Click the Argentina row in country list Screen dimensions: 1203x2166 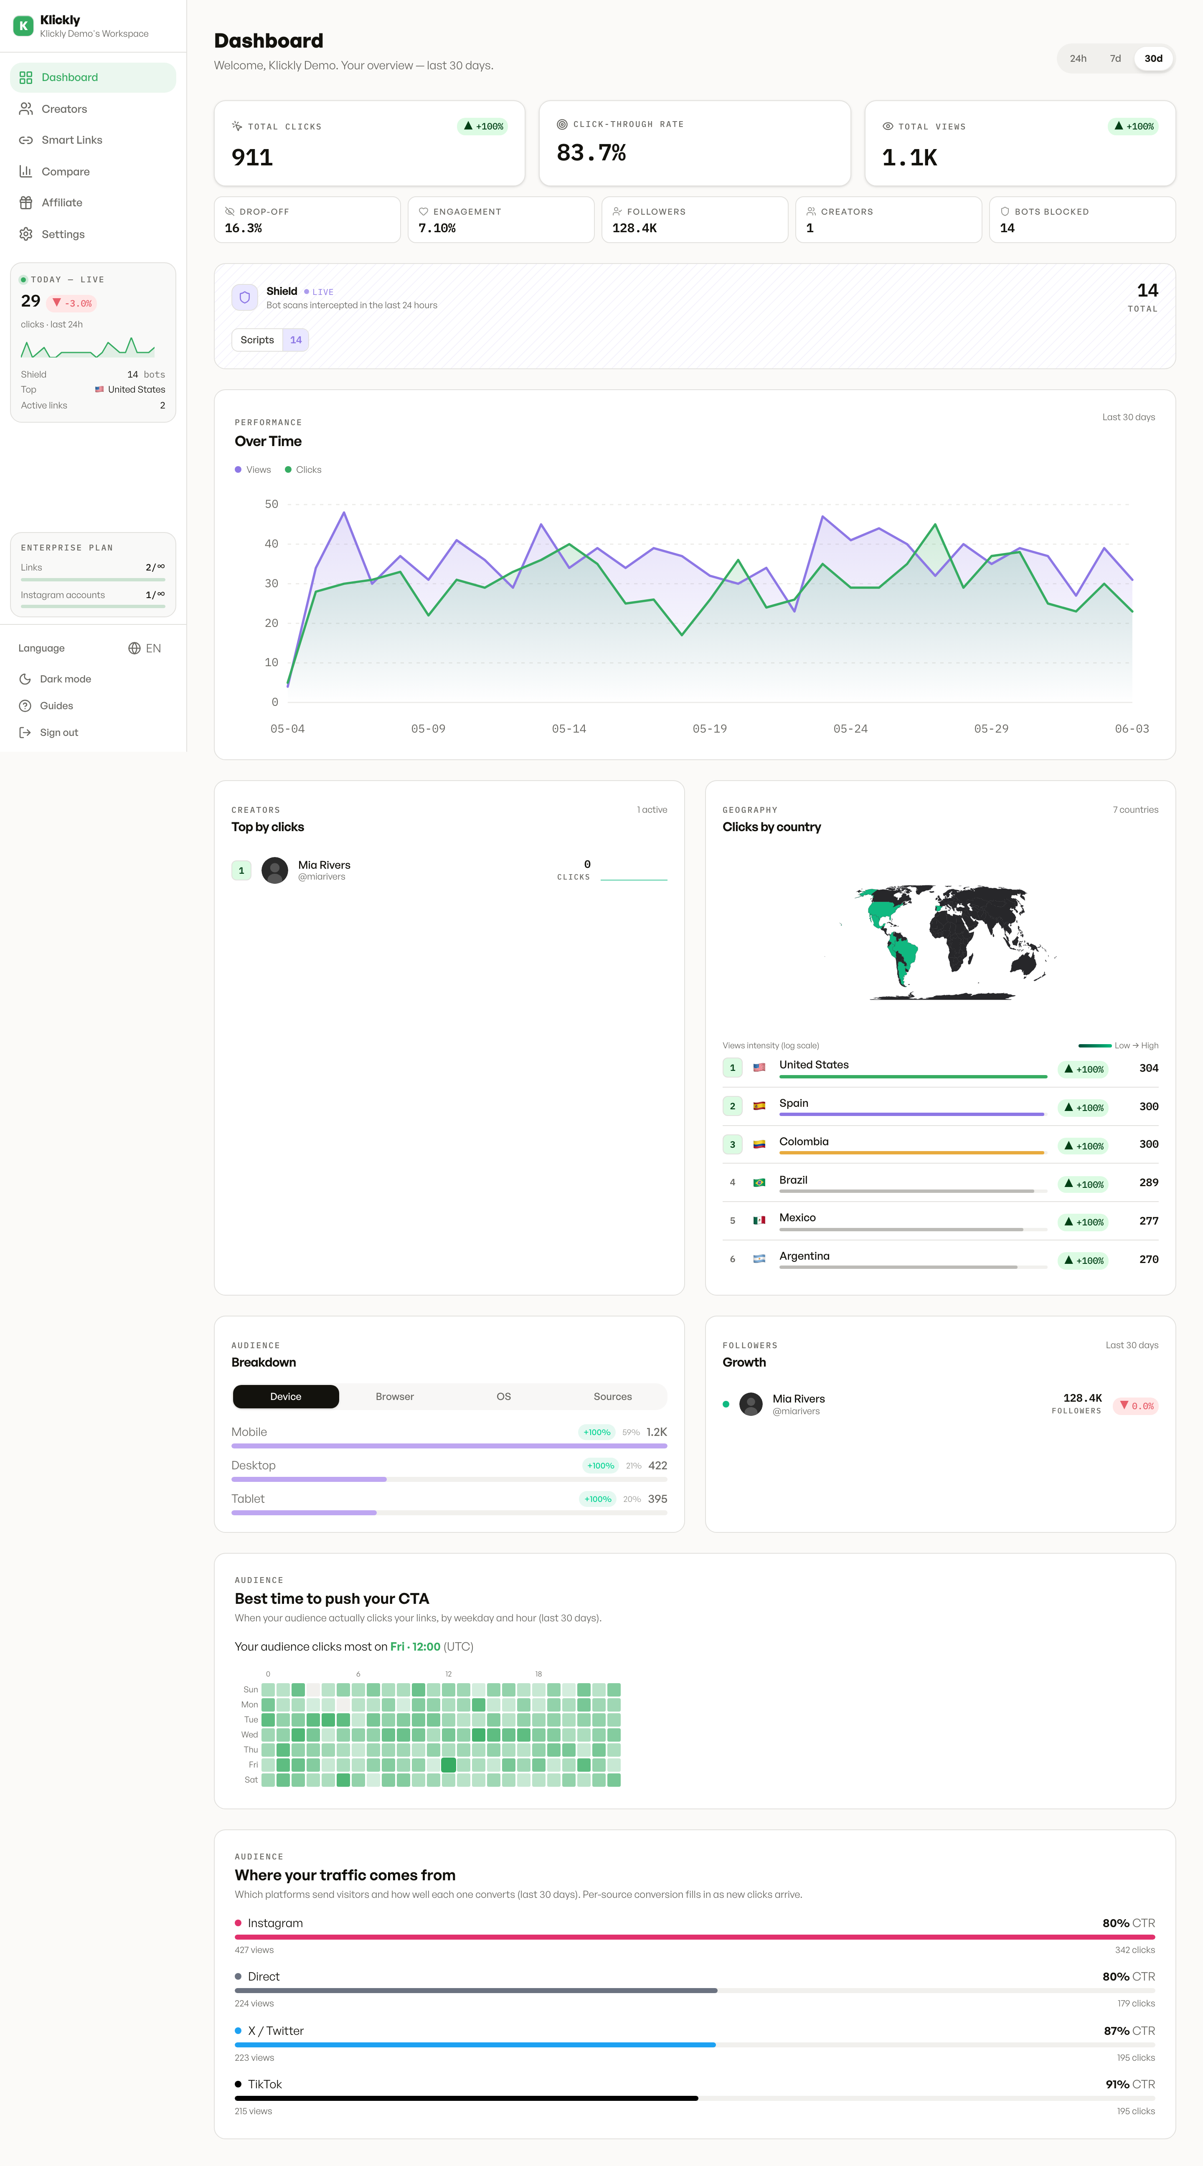click(940, 1260)
